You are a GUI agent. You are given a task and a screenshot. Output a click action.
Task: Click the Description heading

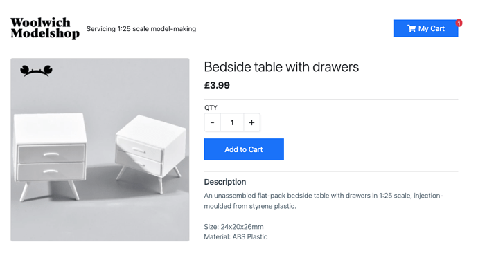[x=225, y=182]
